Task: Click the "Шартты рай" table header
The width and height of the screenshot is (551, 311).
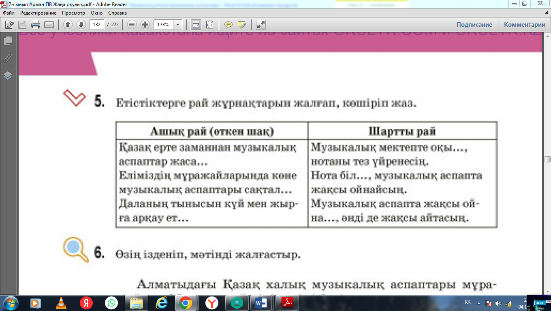Action: click(x=402, y=132)
